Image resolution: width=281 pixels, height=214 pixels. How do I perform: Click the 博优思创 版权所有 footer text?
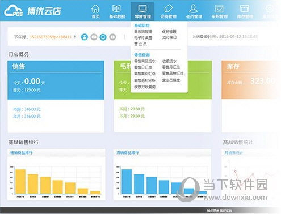219,211
